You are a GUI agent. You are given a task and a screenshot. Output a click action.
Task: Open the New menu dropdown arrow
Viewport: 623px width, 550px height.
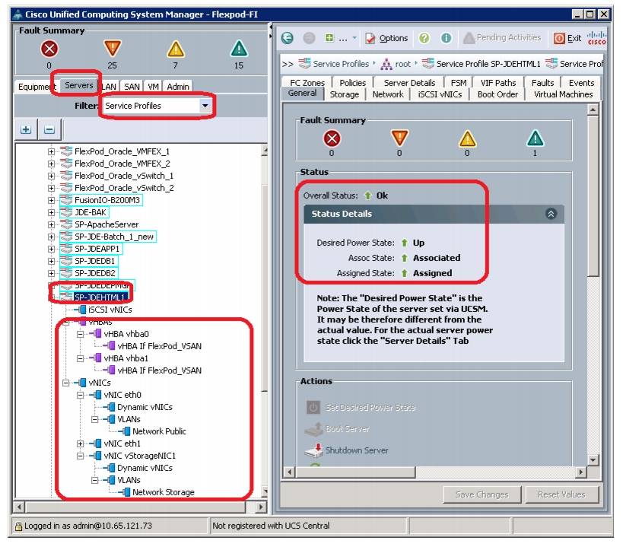coord(354,38)
